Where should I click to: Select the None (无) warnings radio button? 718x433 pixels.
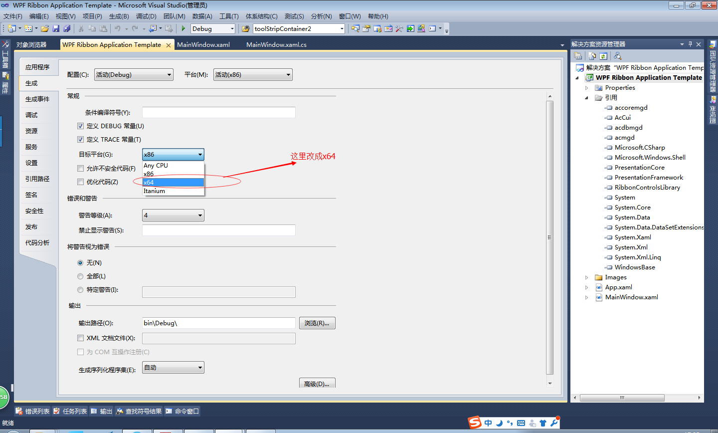[80, 263]
